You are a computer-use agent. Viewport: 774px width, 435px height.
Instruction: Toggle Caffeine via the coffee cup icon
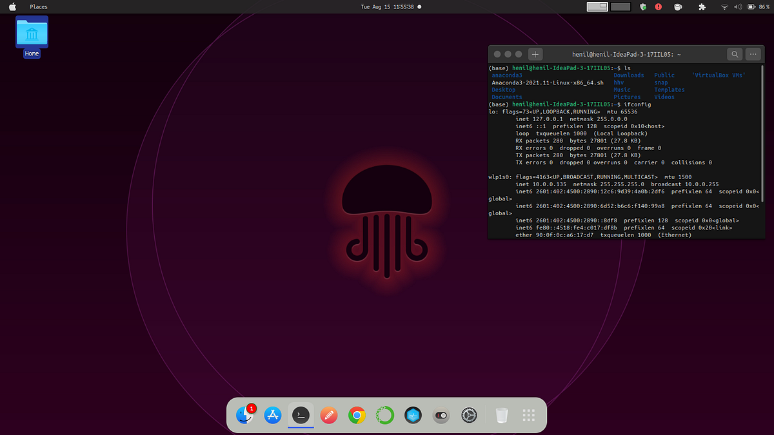click(x=678, y=6)
